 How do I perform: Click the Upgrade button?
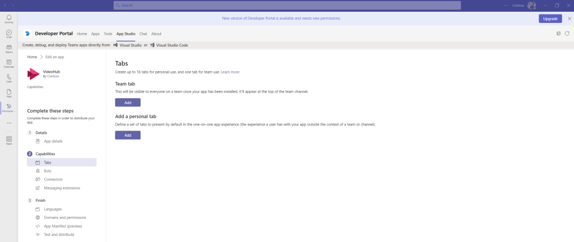tap(550, 18)
